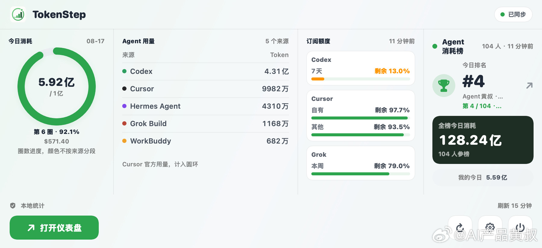Click the Cursor source row name
Viewport: 542px width, 248px height.
click(142, 89)
